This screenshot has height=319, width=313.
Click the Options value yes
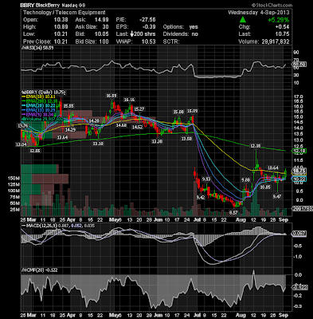click(x=194, y=27)
